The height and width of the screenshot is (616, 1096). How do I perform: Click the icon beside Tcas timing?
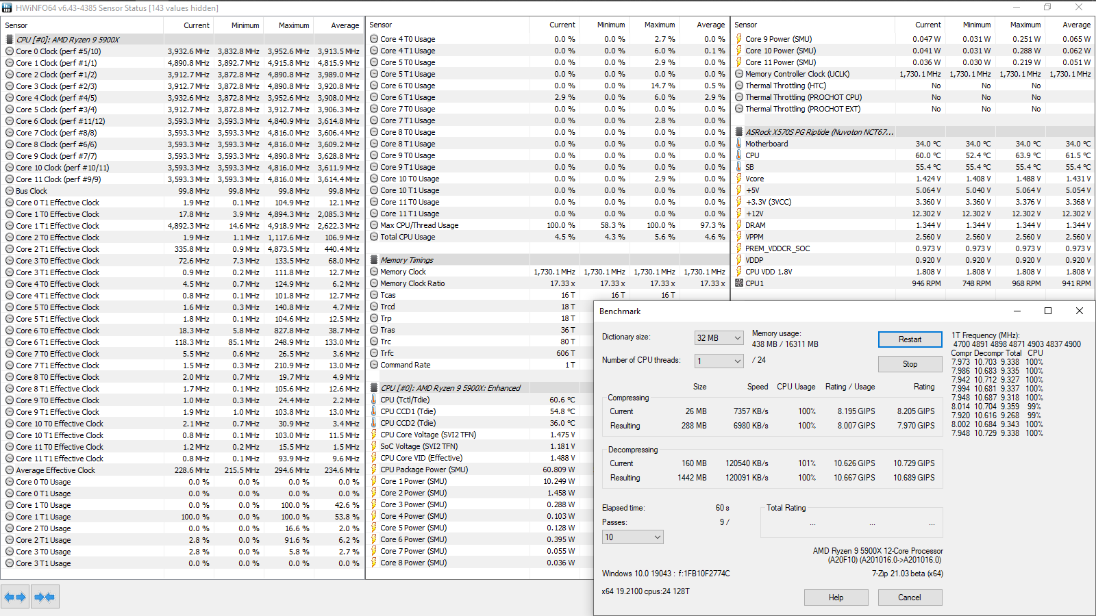(374, 295)
